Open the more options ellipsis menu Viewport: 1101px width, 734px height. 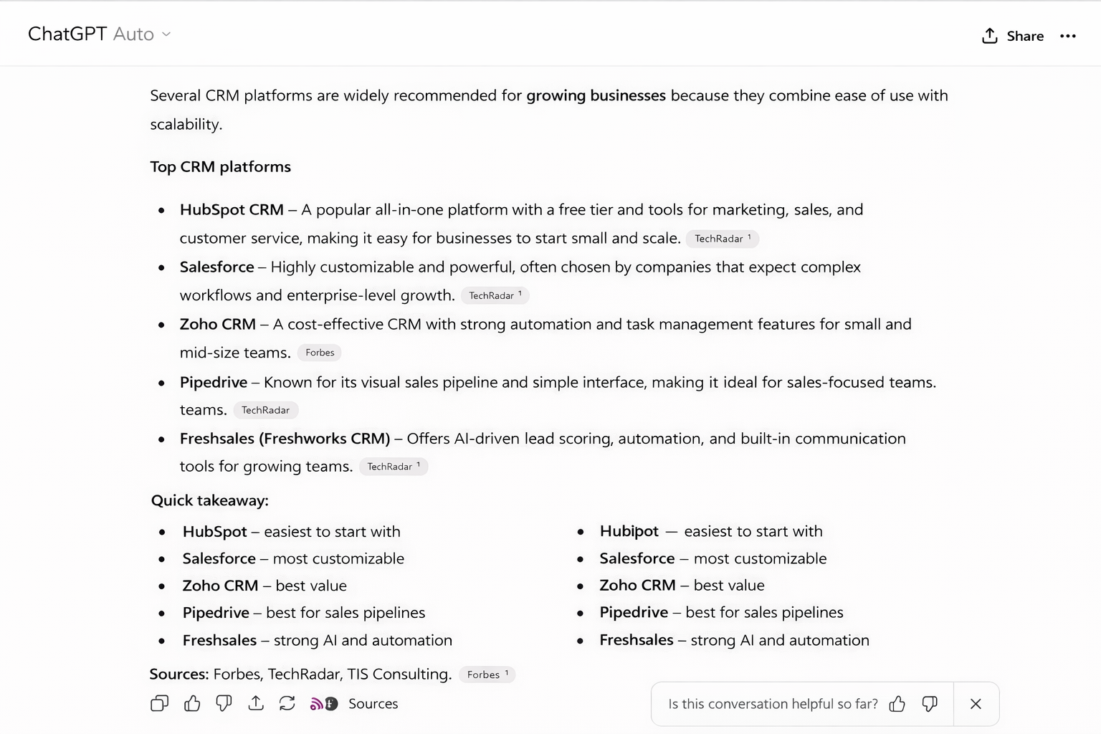[x=1068, y=36]
